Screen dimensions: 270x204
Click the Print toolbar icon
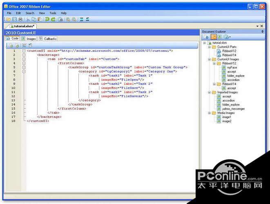click(20, 20)
